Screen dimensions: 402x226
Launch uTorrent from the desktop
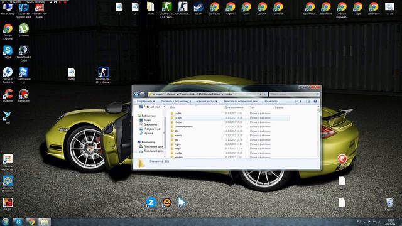[x=24, y=30]
